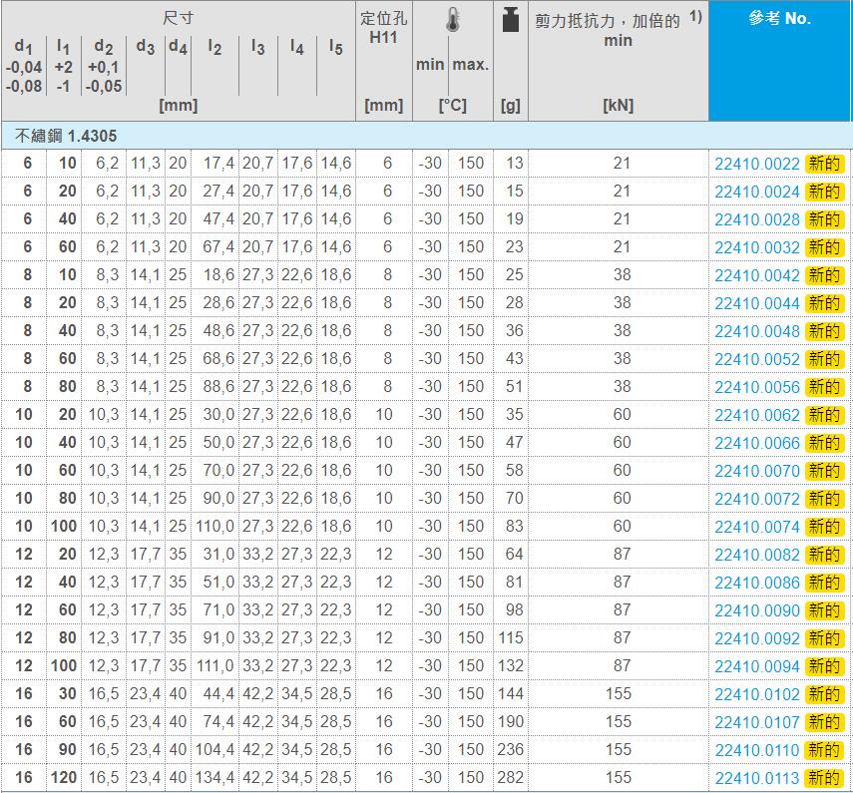
Task: Select part number 22410.0082
Action: 756,555
